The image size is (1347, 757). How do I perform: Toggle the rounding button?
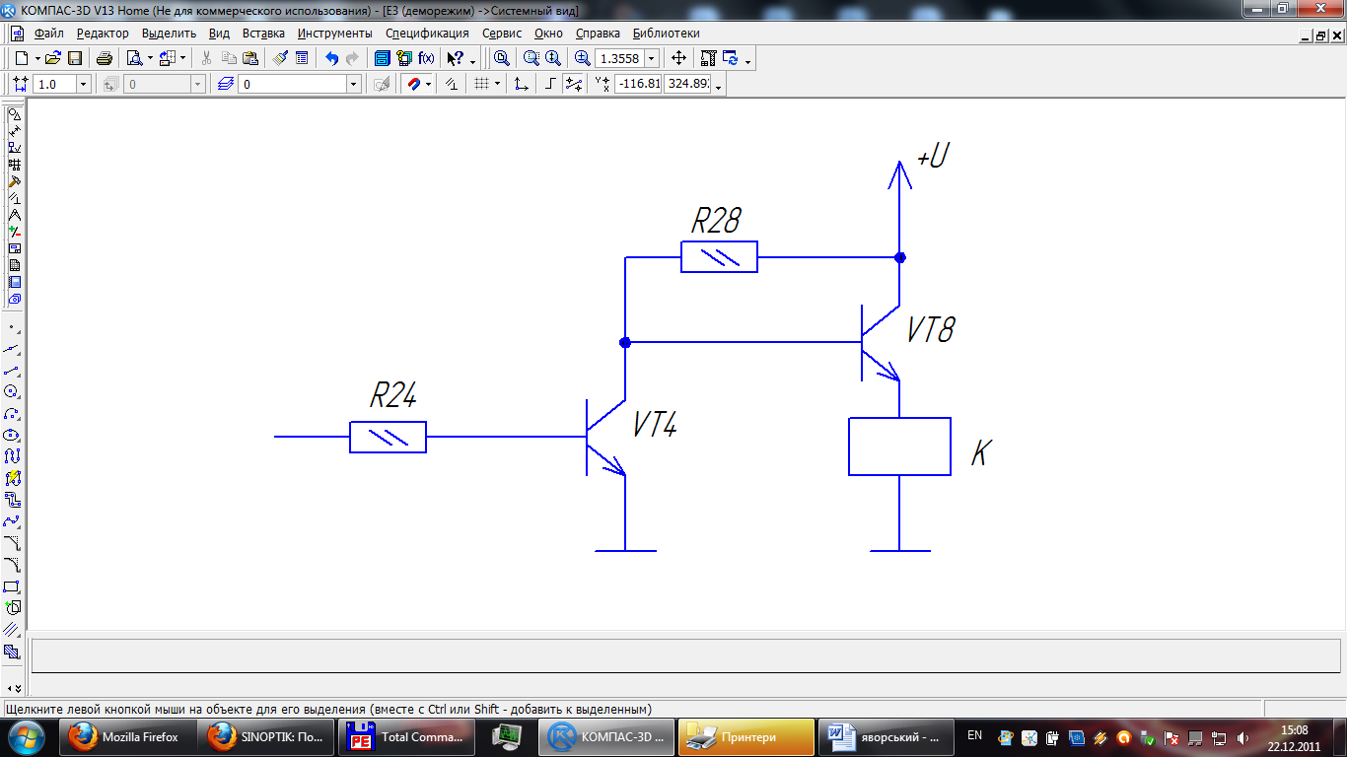click(573, 85)
